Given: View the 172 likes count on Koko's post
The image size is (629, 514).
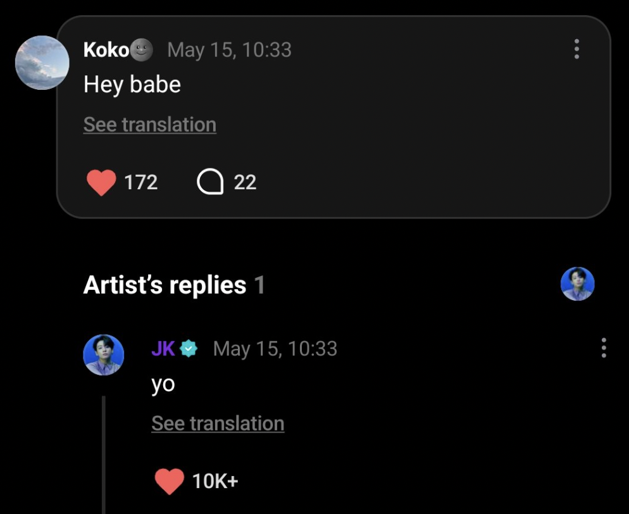Looking at the screenshot, I should pyautogui.click(x=140, y=182).
